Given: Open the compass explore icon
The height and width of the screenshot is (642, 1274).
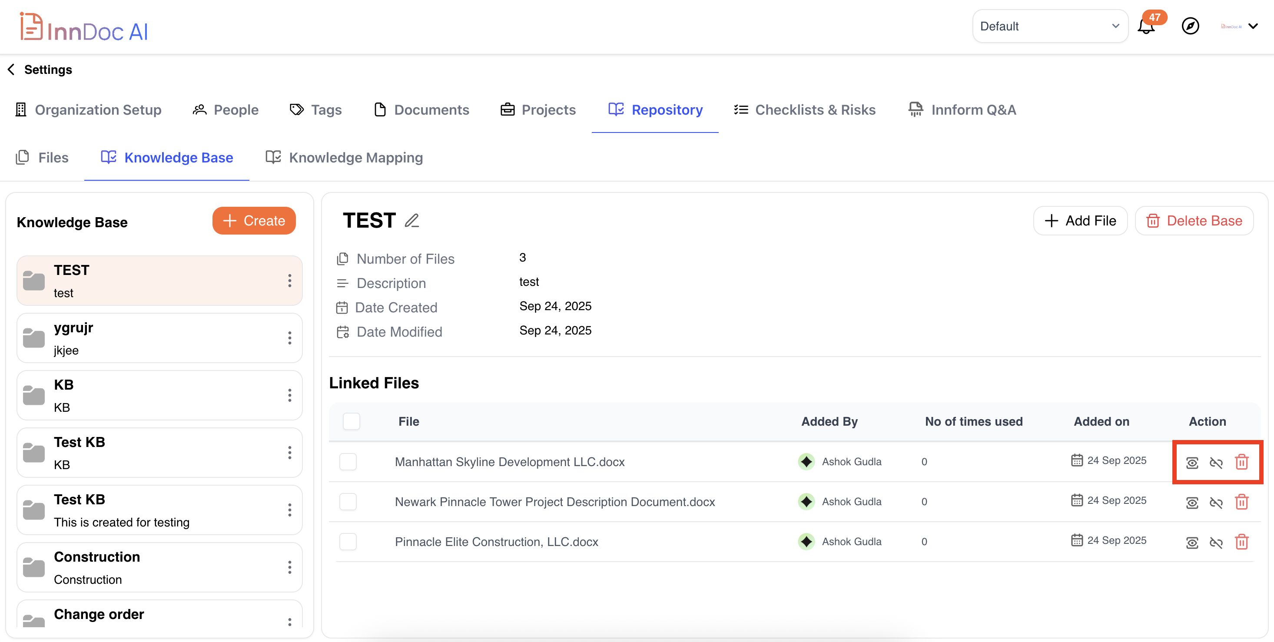Looking at the screenshot, I should click(x=1190, y=26).
